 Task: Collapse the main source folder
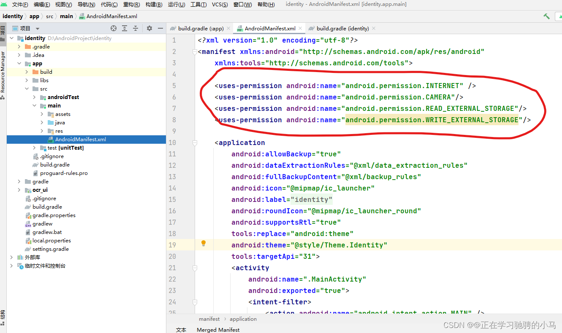[34, 106]
